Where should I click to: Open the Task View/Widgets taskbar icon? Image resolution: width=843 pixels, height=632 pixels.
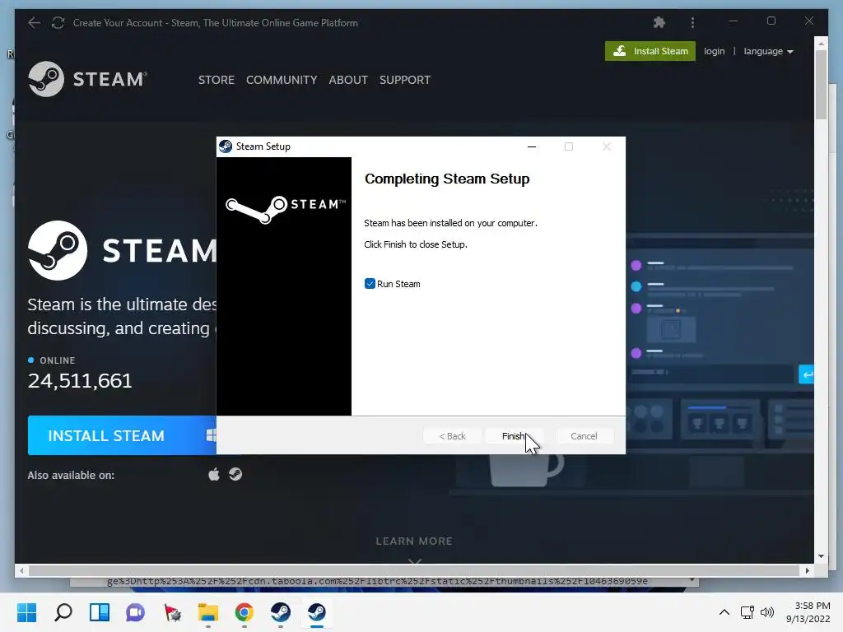click(x=100, y=612)
